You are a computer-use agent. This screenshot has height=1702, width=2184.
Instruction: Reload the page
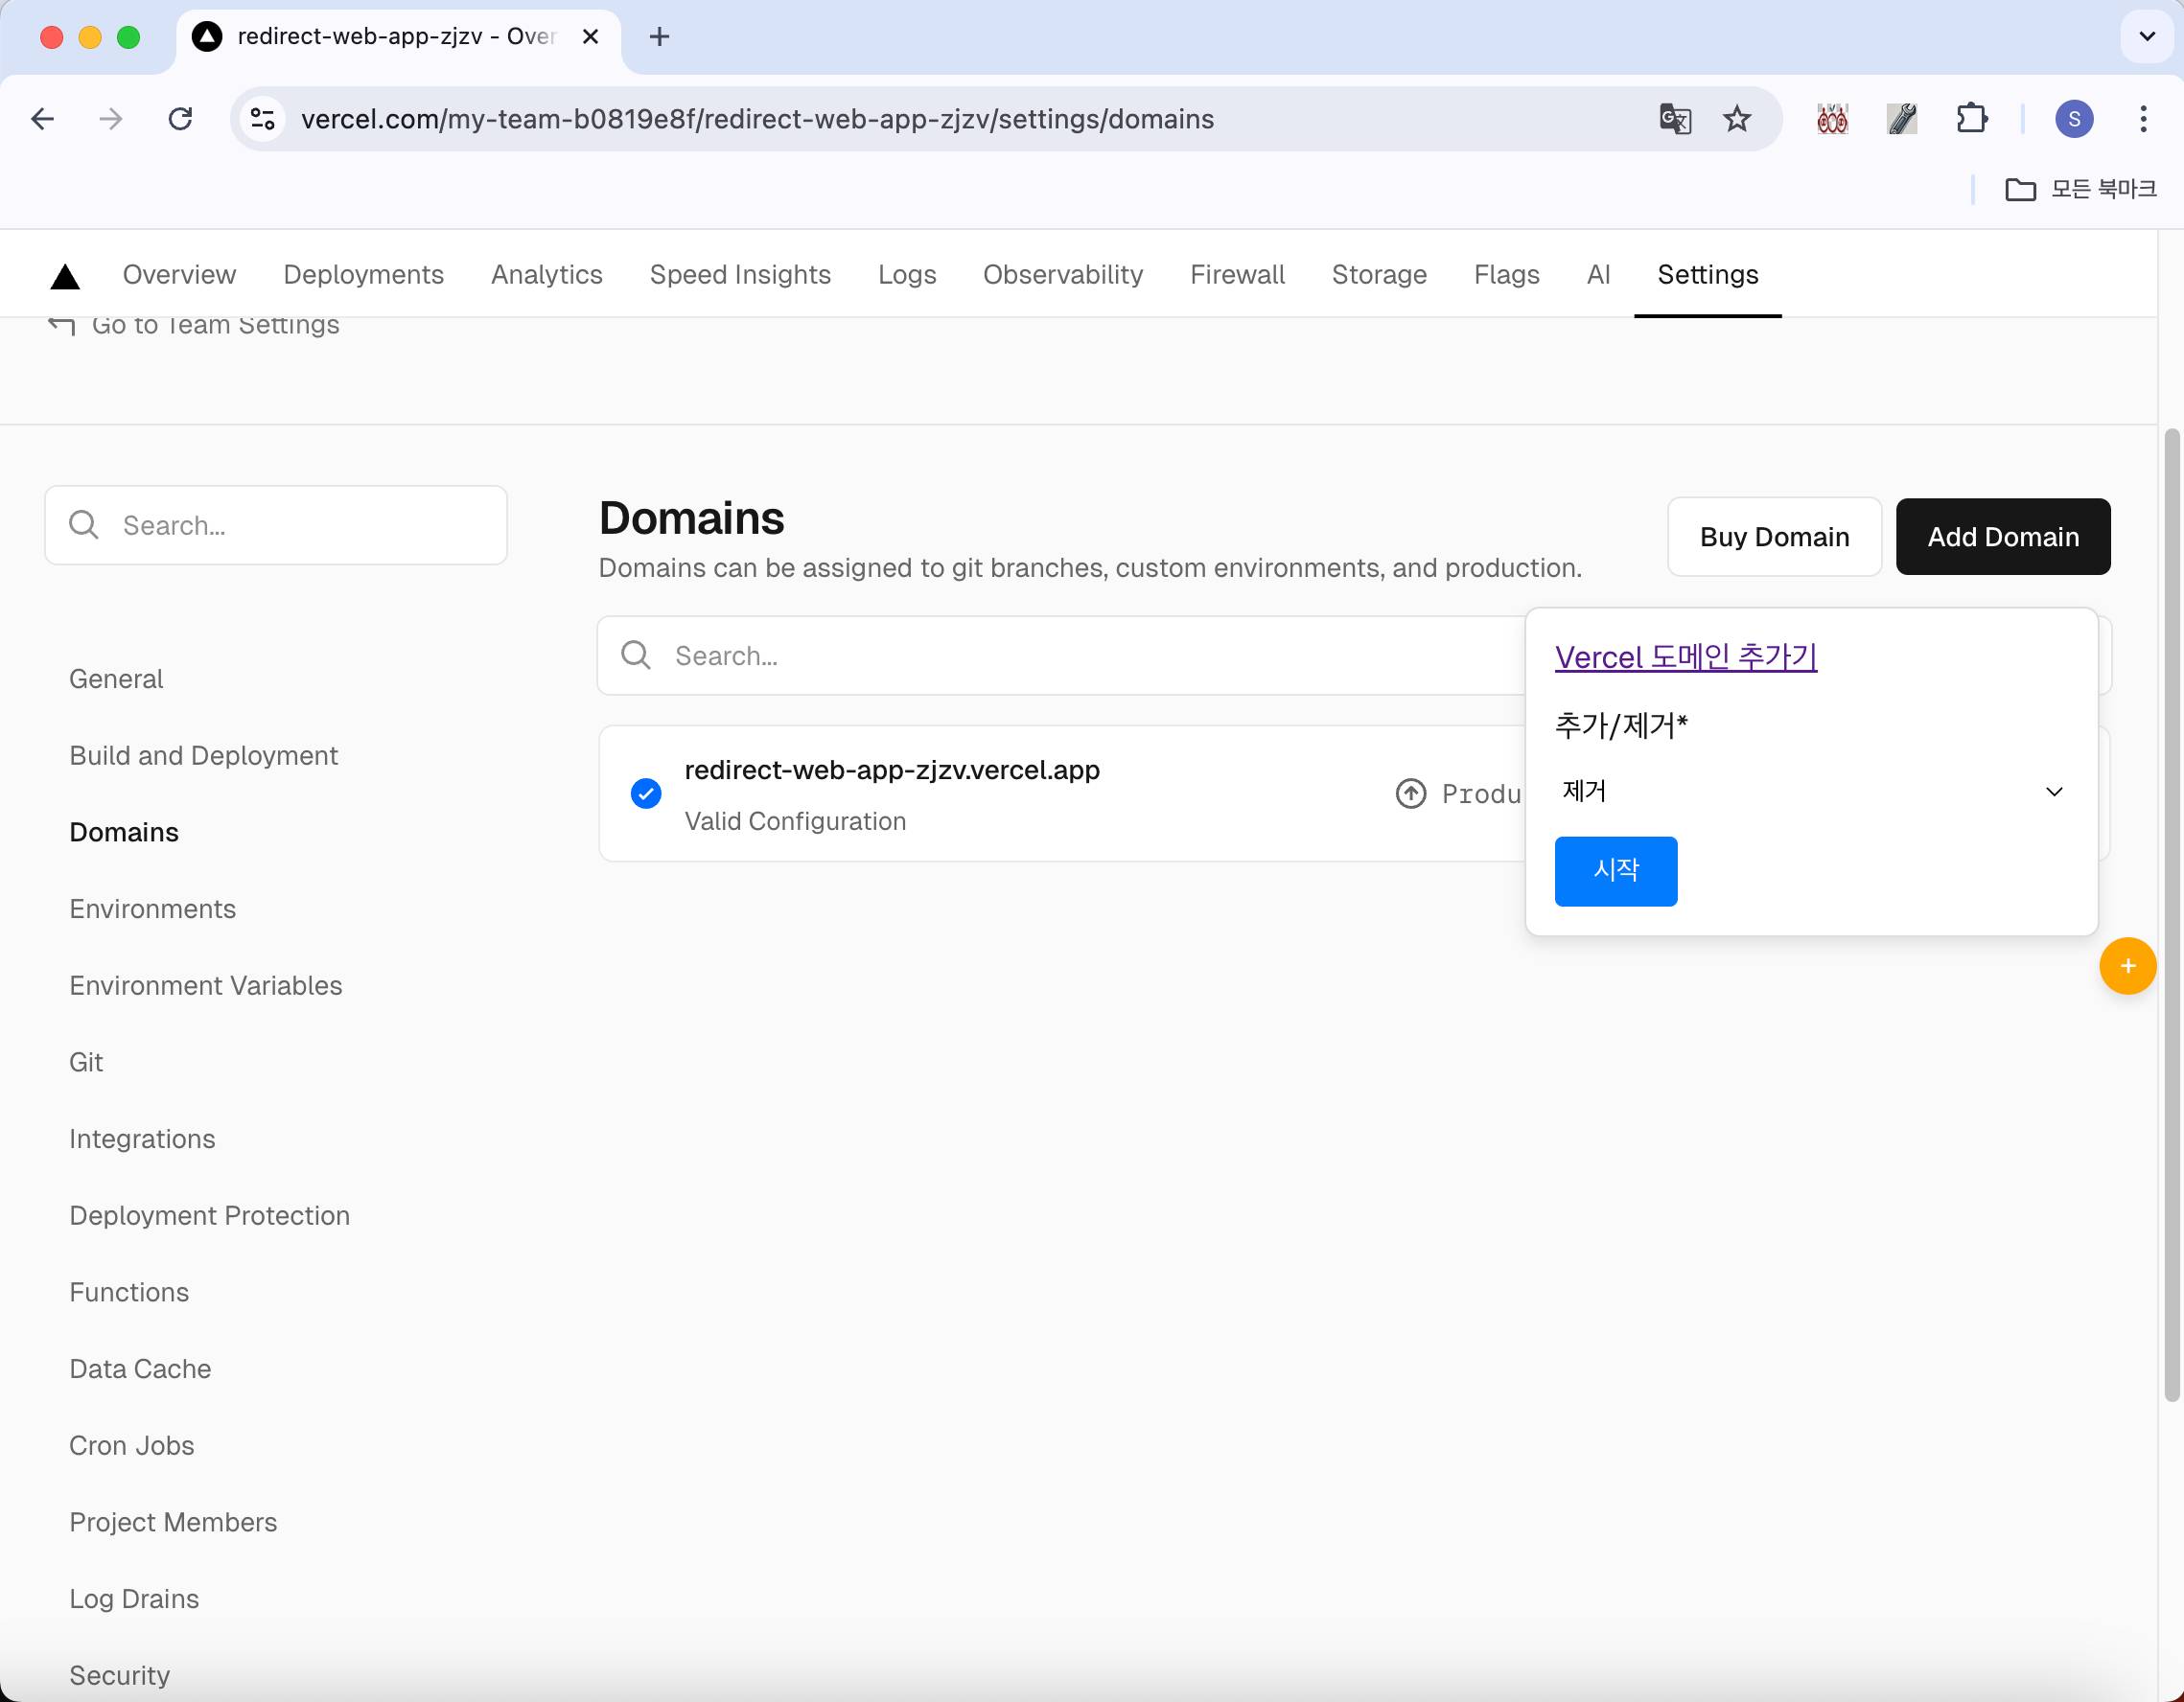point(180,119)
